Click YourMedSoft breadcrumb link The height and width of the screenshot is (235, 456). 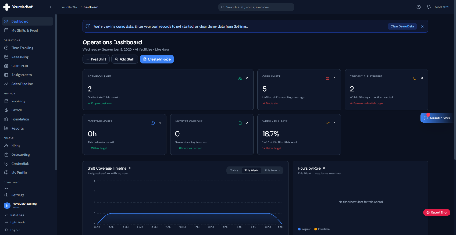[70, 7]
